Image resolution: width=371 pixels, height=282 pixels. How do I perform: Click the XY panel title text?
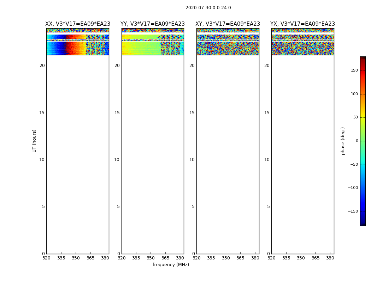pyautogui.click(x=228, y=24)
